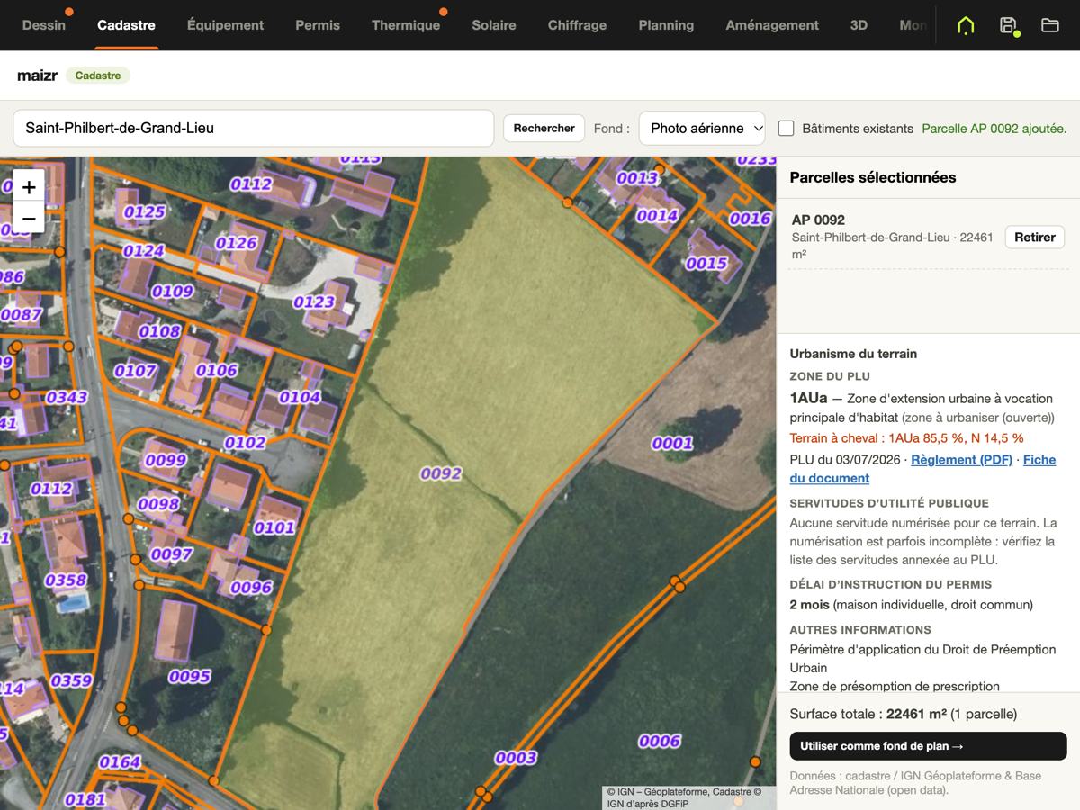Open the Équipement tab

pos(225,25)
